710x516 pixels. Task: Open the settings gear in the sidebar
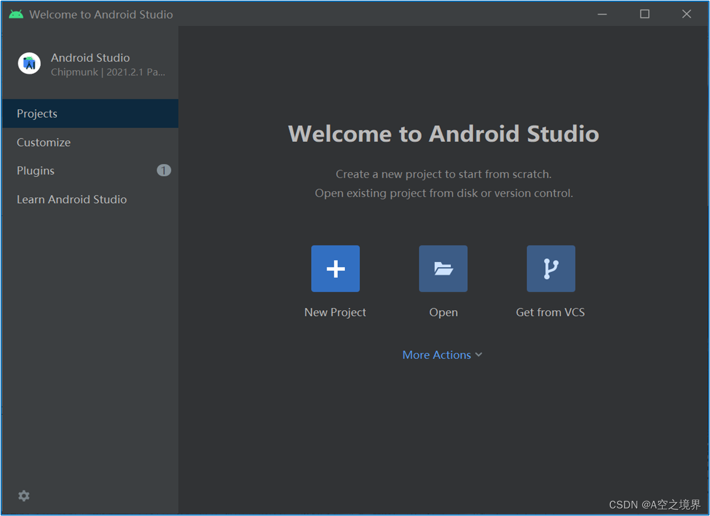[x=24, y=496]
